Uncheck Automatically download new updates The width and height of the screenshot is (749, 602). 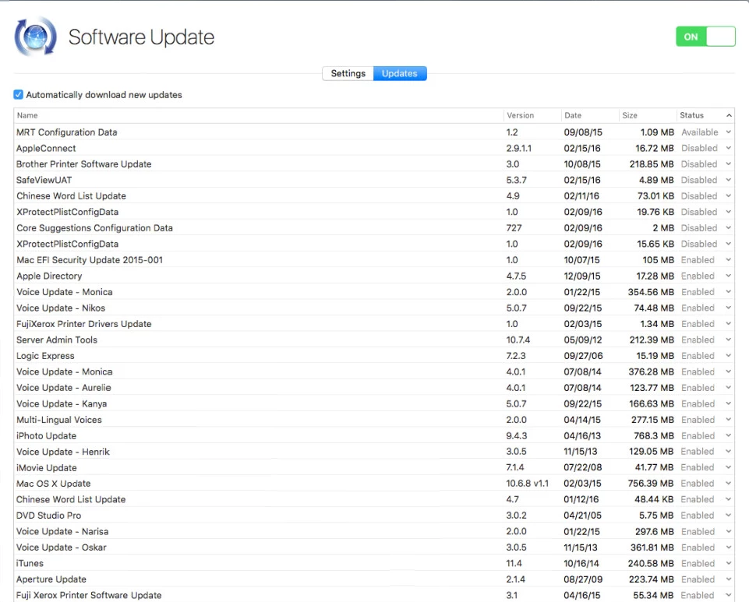[18, 94]
